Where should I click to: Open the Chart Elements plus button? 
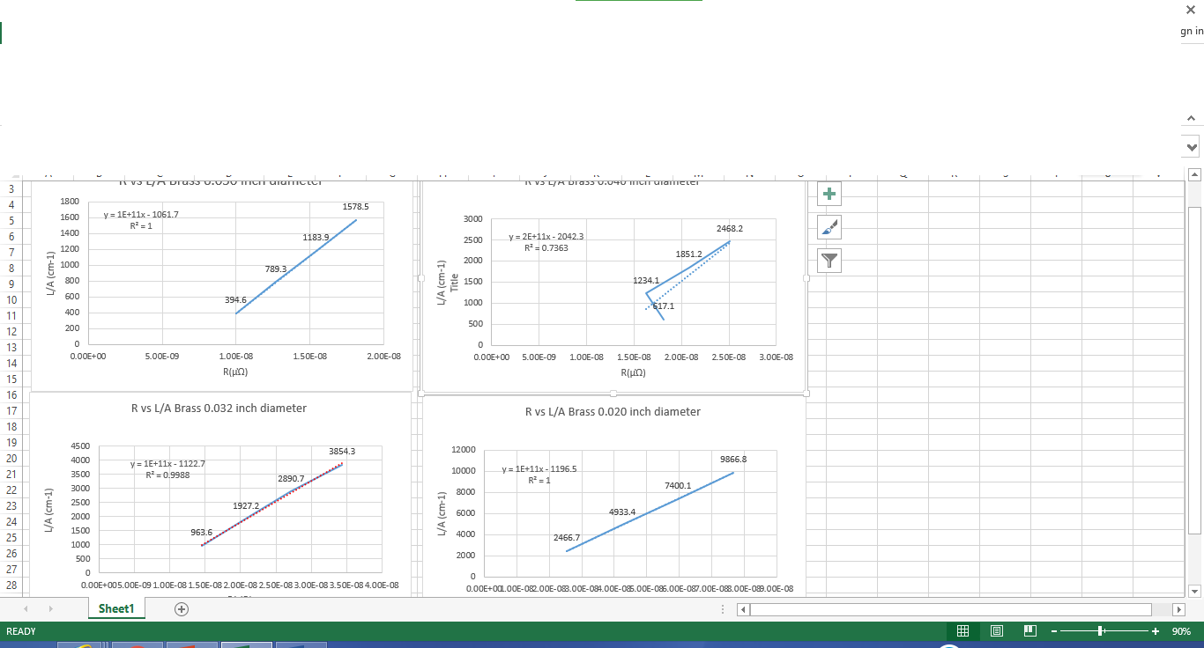pyautogui.click(x=829, y=194)
